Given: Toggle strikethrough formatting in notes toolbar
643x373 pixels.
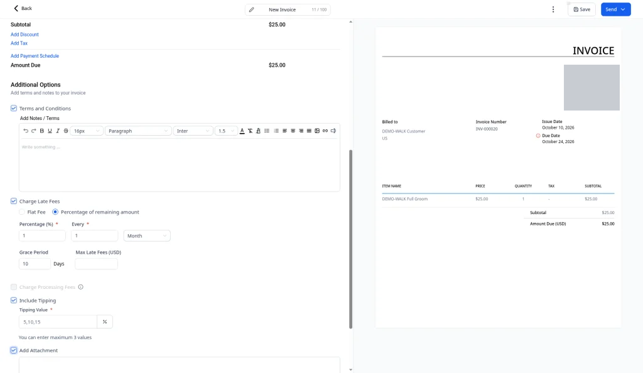Looking at the screenshot, I should [x=66, y=131].
